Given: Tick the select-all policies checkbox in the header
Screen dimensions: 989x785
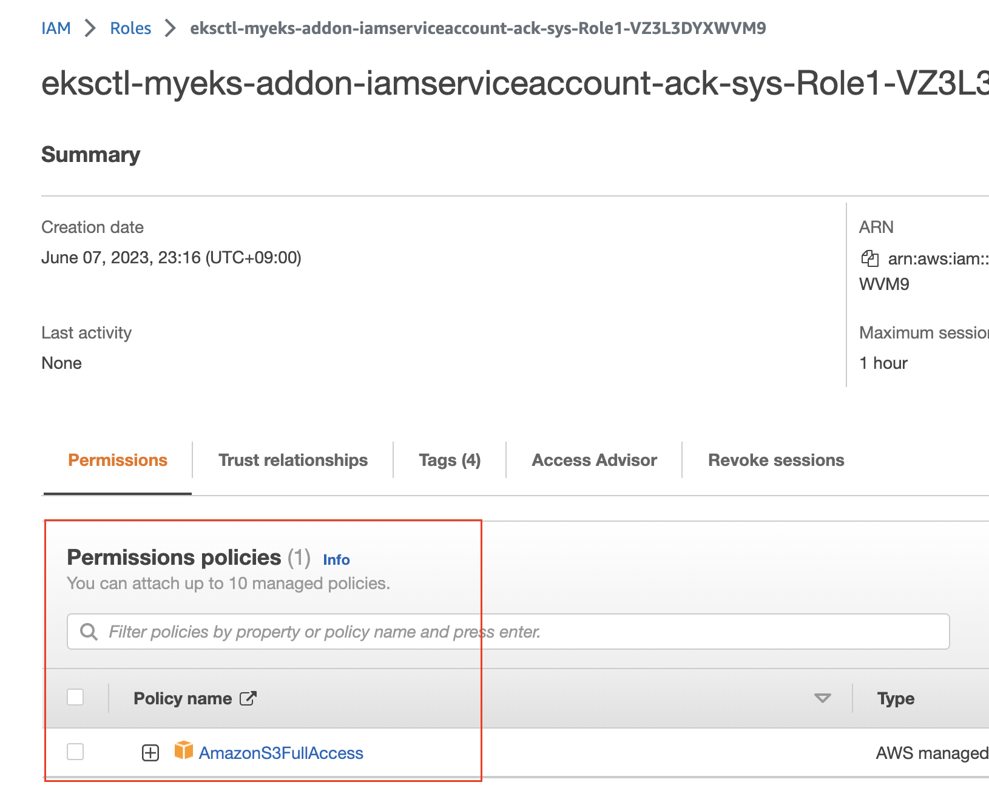Looking at the screenshot, I should click(x=75, y=697).
